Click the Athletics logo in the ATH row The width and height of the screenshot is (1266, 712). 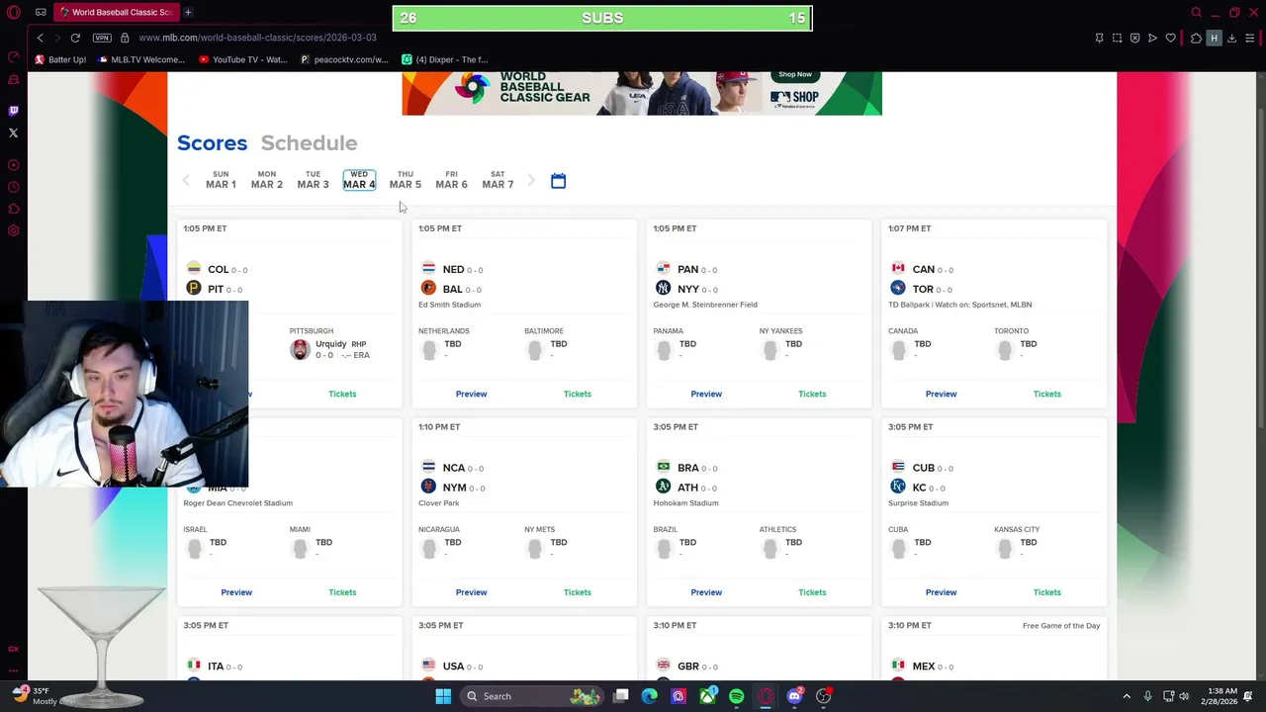pos(663,487)
